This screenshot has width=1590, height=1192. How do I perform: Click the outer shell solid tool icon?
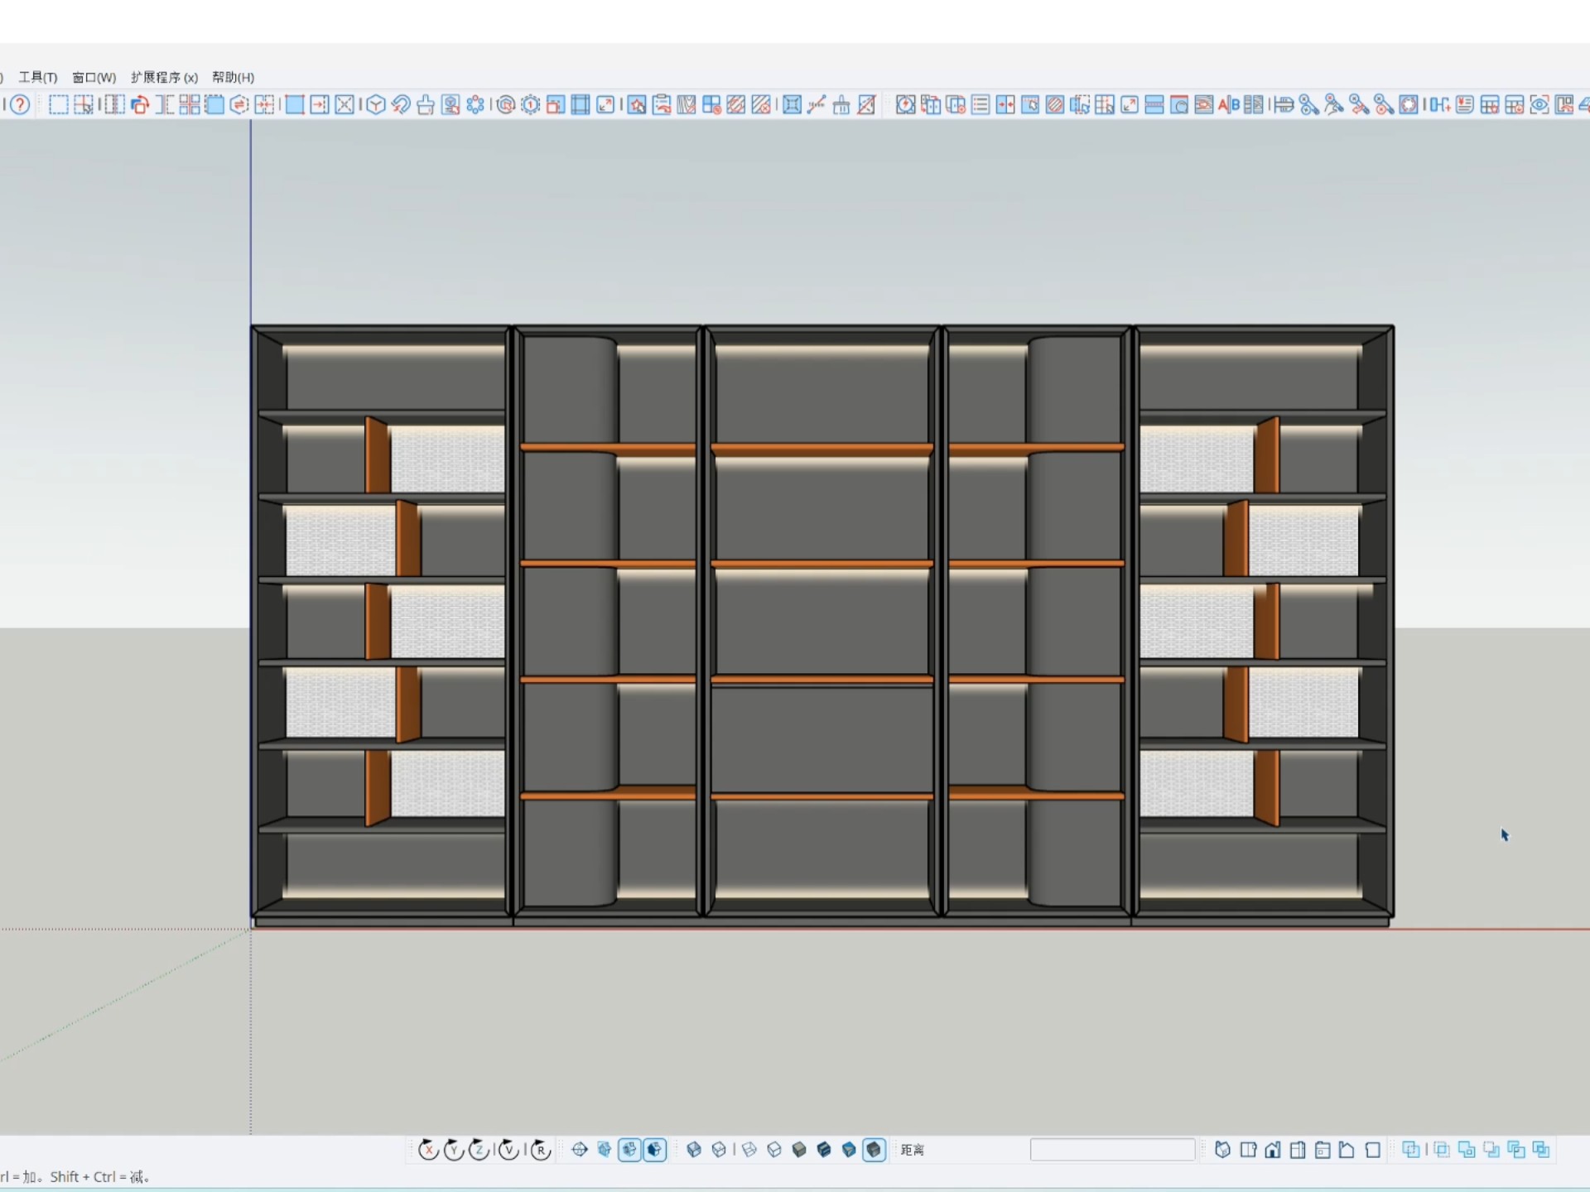point(1410,1150)
